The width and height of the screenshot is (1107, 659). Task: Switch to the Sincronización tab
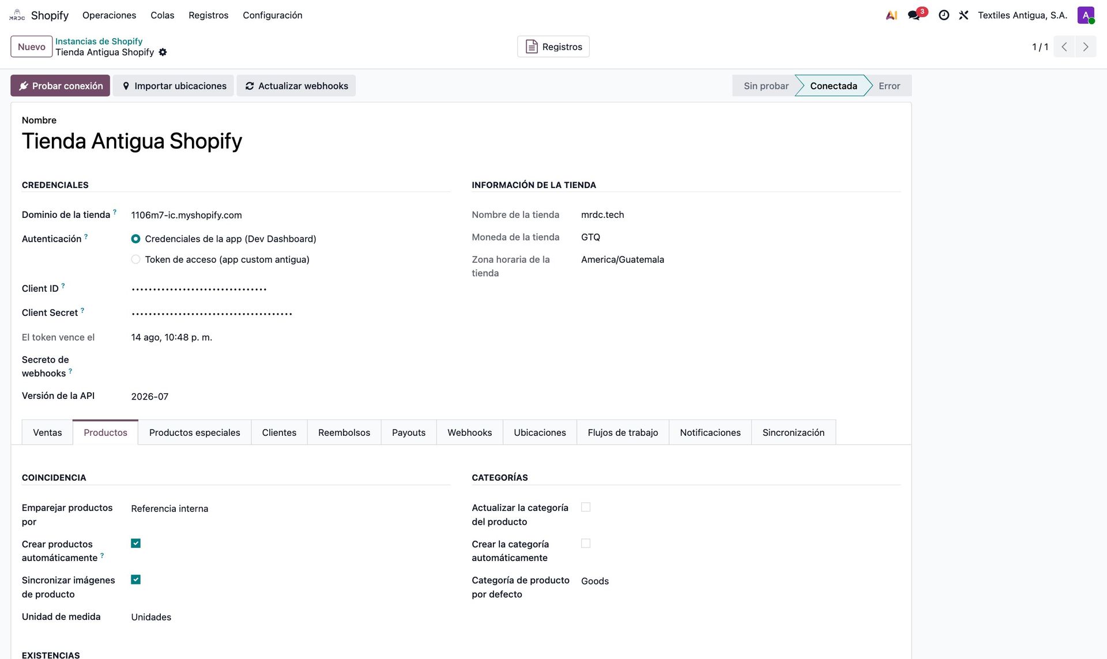coord(793,432)
